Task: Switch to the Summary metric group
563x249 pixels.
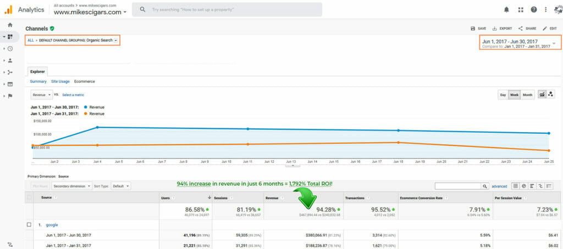Action: [38, 82]
